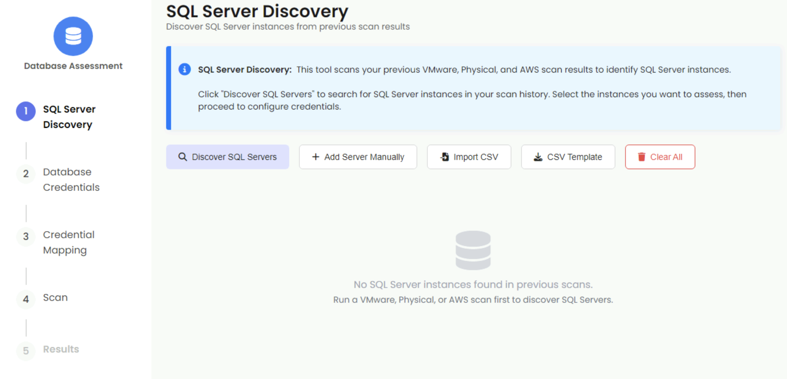
Task: Click the Import CSV button
Action: (469, 157)
